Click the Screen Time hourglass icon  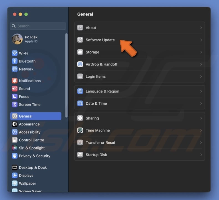15,104
